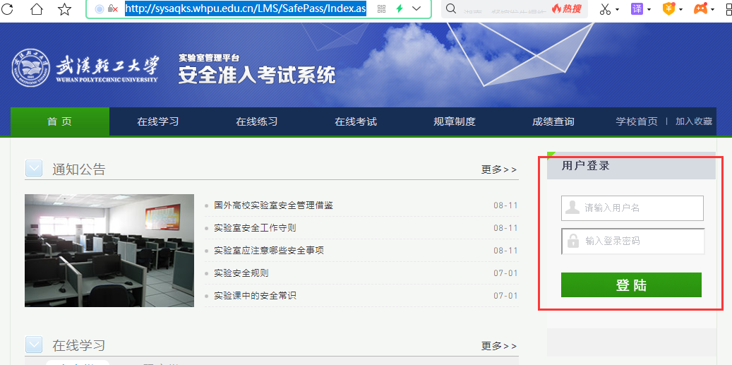Go to browser home page icon
Image resolution: width=732 pixels, height=365 pixels.
pyautogui.click(x=37, y=9)
